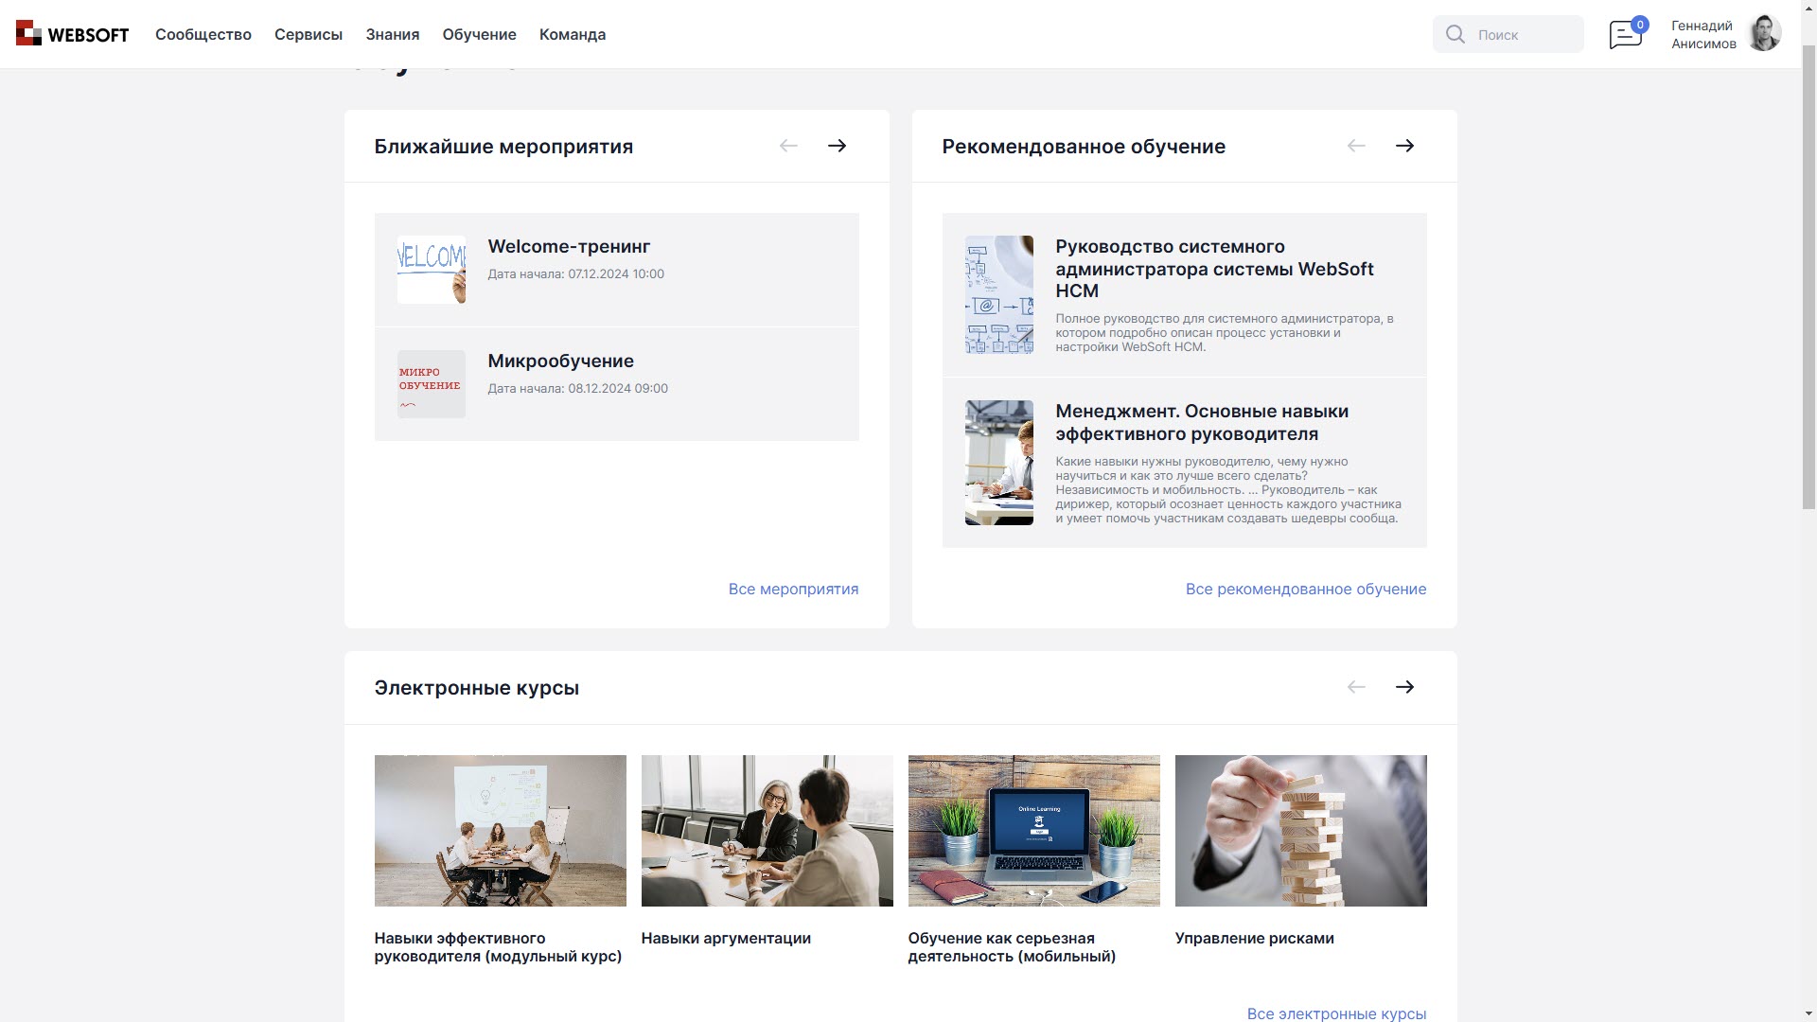Open the Обучение menu item

(478, 34)
